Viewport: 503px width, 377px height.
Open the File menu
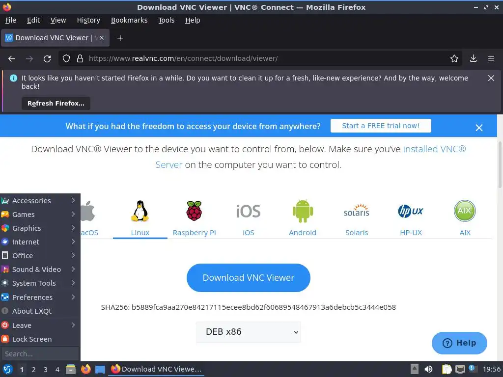coord(11,20)
